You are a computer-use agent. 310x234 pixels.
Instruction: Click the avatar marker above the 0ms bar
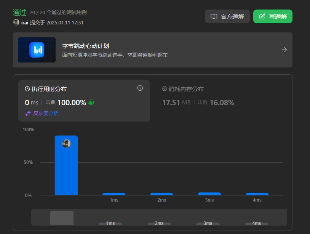pyautogui.click(x=67, y=144)
